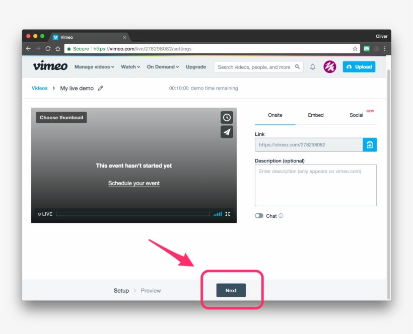Expand the Watch menu
413x334 pixels.
pyautogui.click(x=130, y=66)
